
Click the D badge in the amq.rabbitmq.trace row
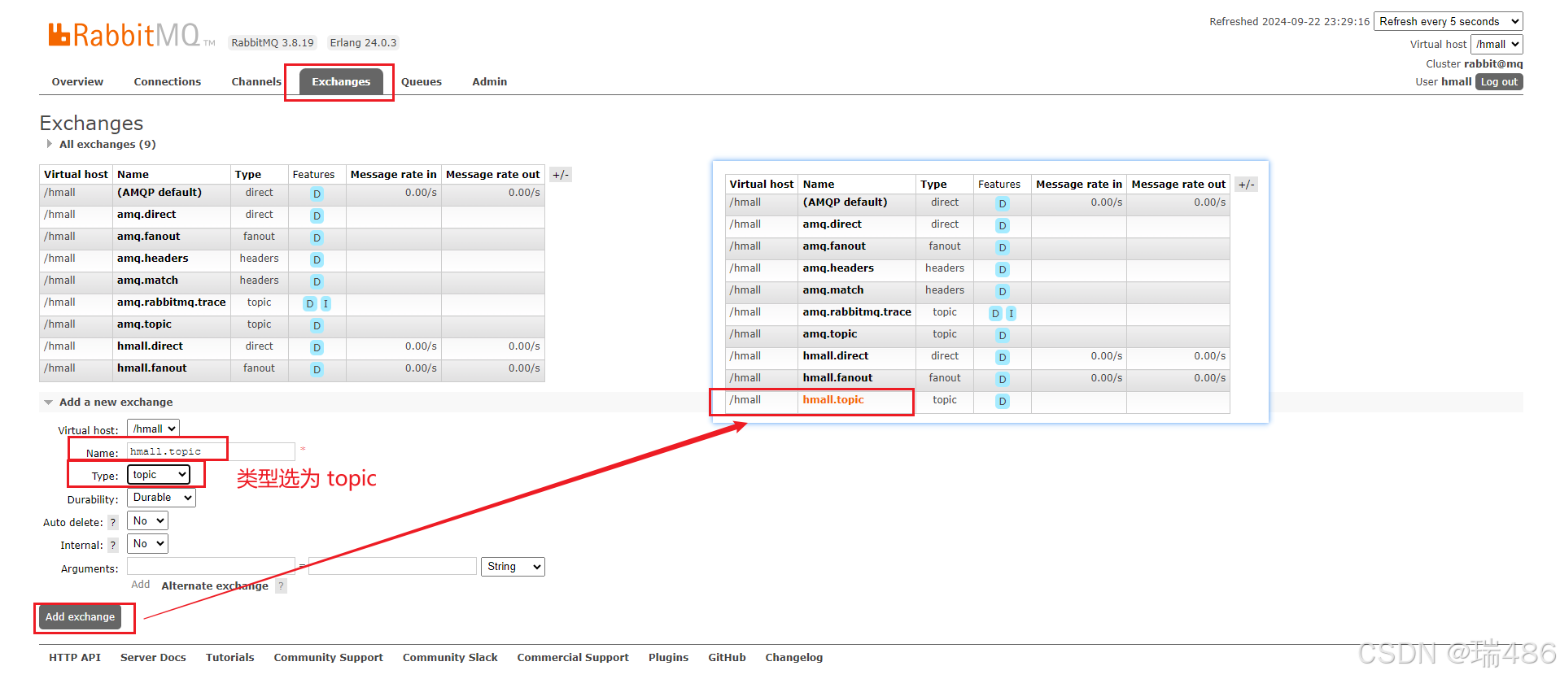click(309, 304)
